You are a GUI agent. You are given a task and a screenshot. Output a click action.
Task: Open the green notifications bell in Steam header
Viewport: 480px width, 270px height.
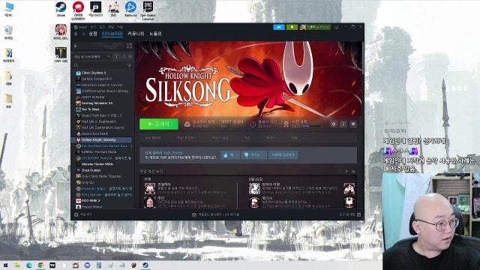click(x=292, y=27)
